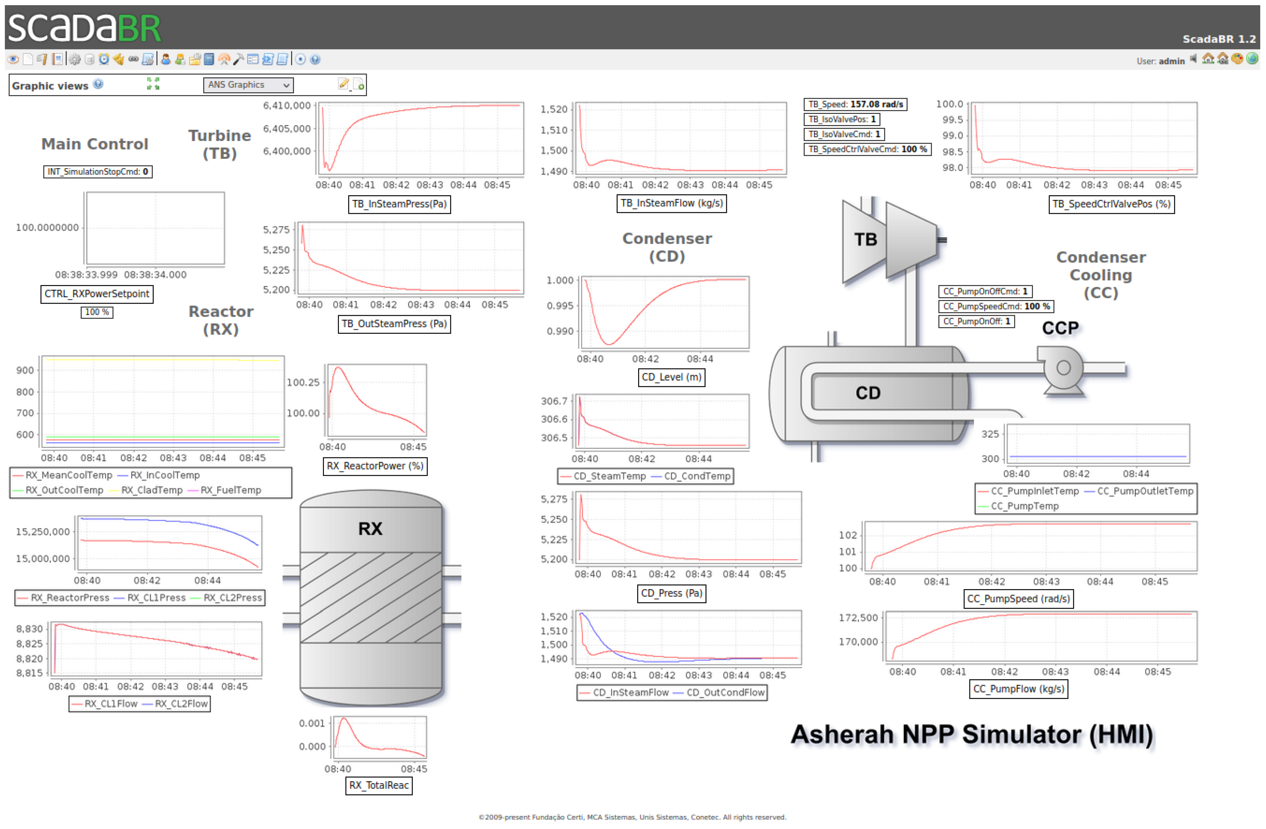
Task: Open the Watch list eye icon
Action: (13, 60)
